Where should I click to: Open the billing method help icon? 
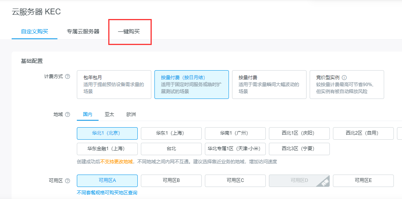click(x=68, y=77)
